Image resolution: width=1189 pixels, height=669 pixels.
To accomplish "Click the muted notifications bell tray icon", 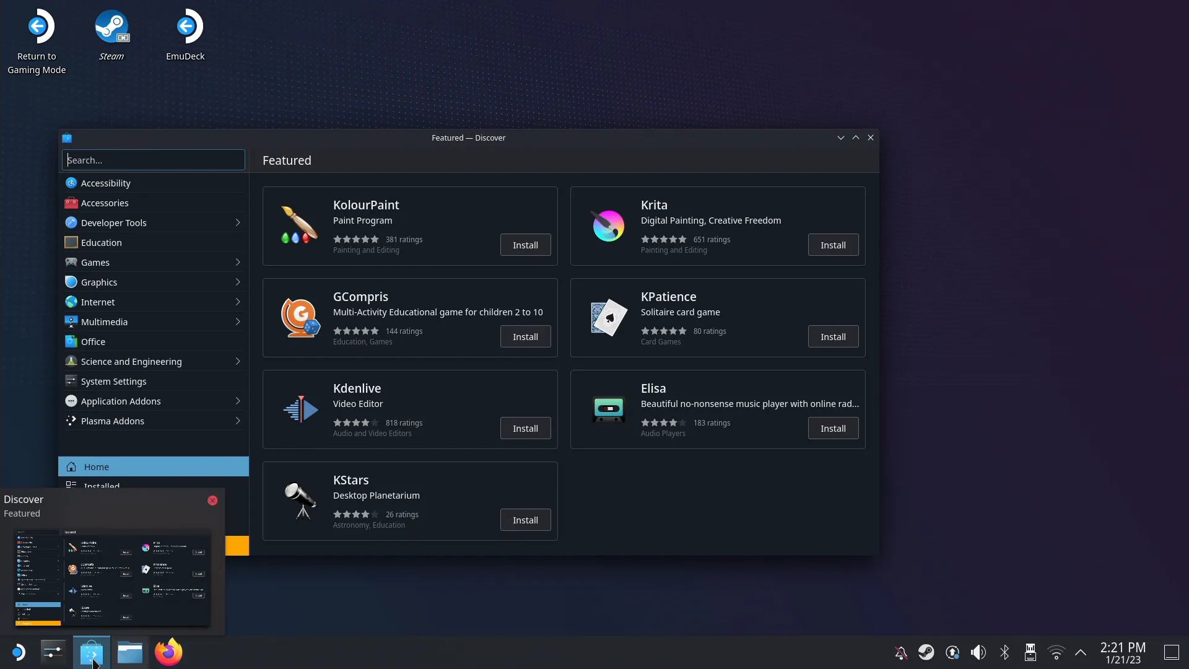I will (901, 652).
